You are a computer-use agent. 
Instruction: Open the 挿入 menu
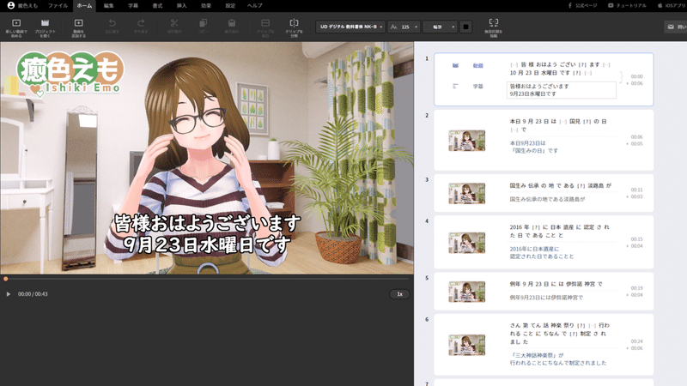[181, 6]
